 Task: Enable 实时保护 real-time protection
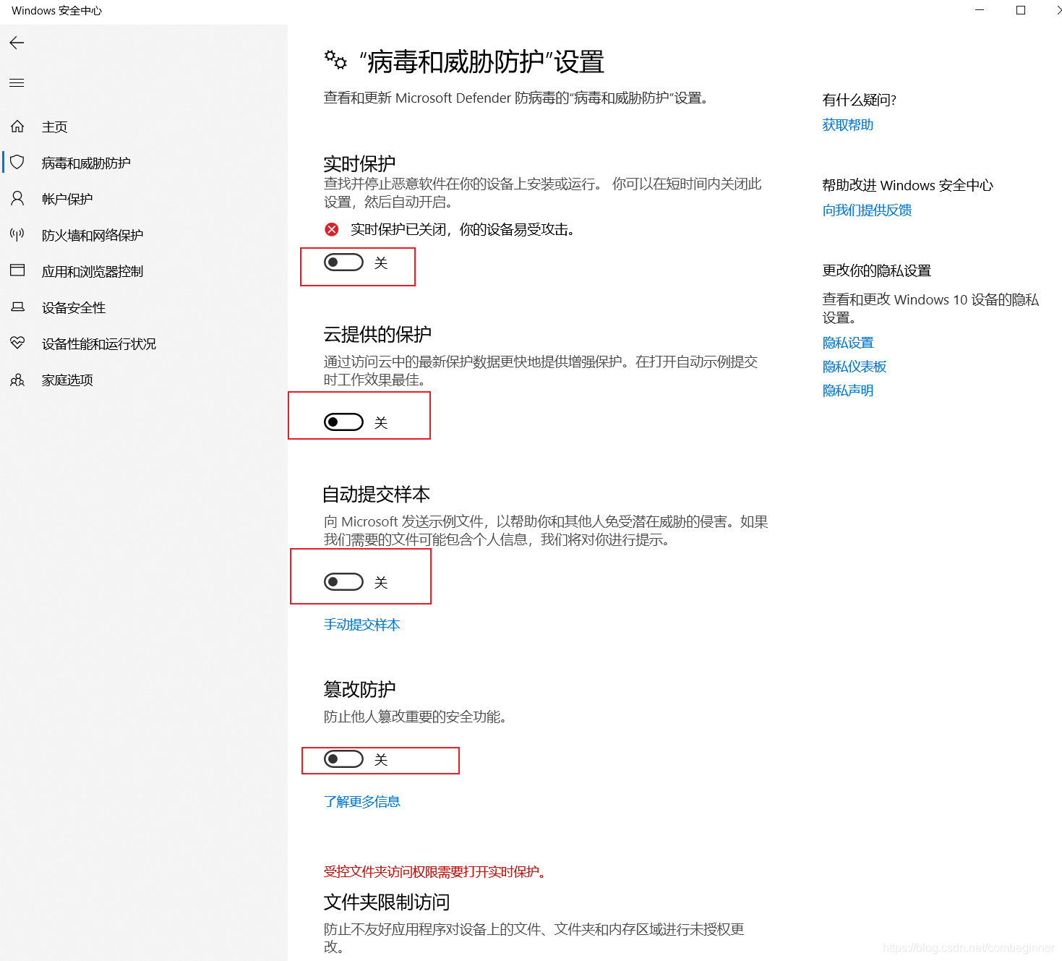(x=343, y=262)
